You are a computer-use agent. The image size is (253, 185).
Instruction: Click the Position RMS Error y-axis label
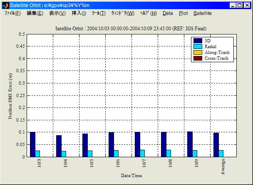coord(10,95)
